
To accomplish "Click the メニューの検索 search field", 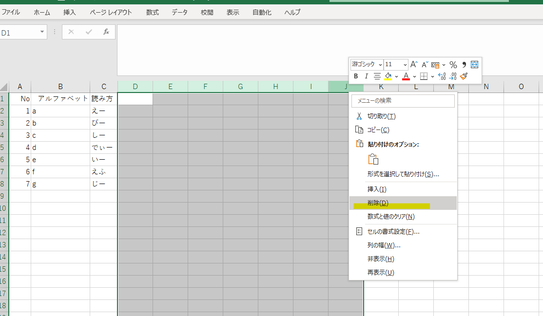I will [403, 101].
